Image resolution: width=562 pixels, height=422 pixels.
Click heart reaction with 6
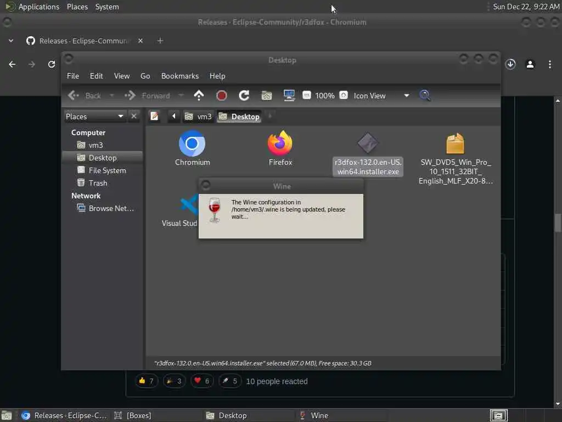[202, 381]
